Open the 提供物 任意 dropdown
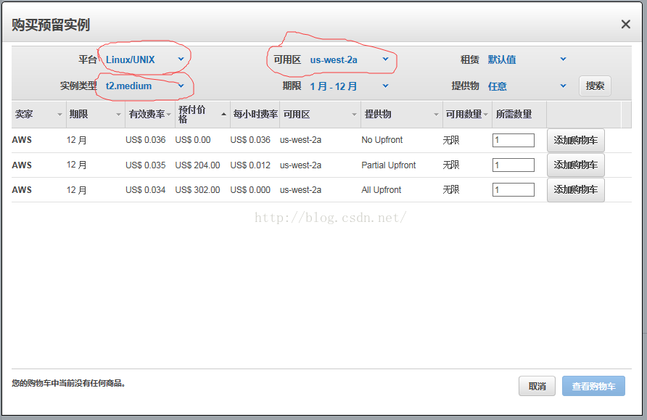 [x=527, y=86]
